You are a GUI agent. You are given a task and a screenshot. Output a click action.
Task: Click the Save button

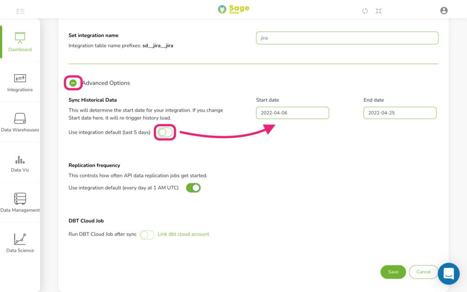pos(393,272)
